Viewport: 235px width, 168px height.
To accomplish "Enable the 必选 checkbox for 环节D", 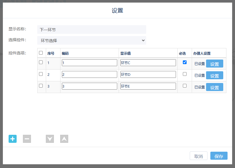I will coord(185,74).
